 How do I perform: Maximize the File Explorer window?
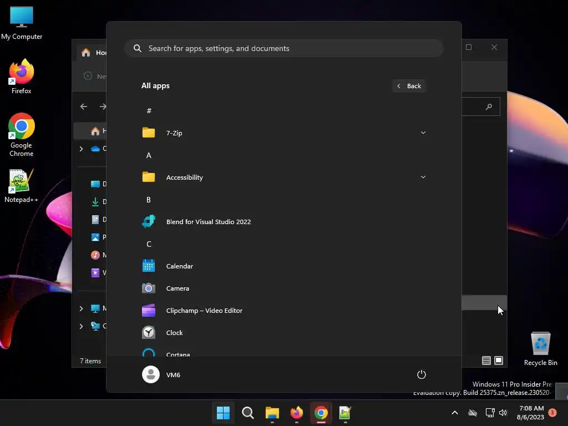pyautogui.click(x=469, y=47)
